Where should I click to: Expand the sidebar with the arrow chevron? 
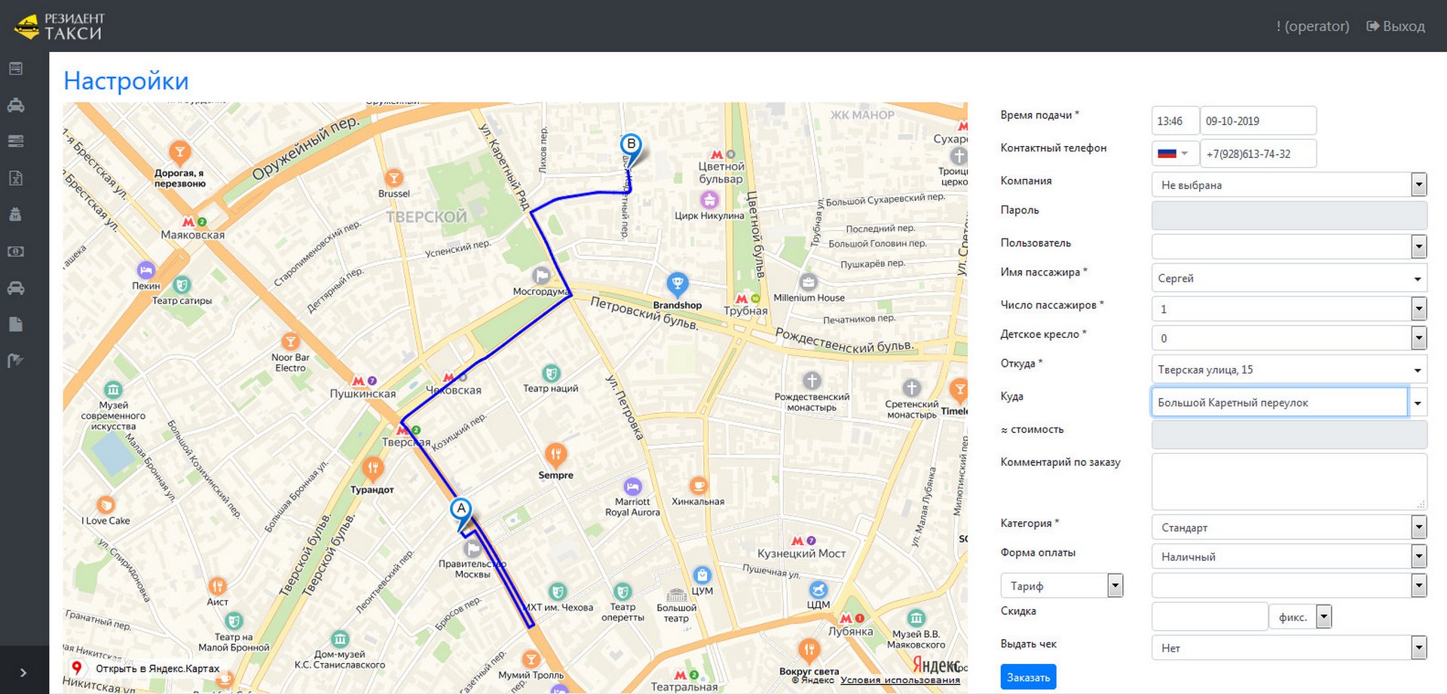coord(23,672)
